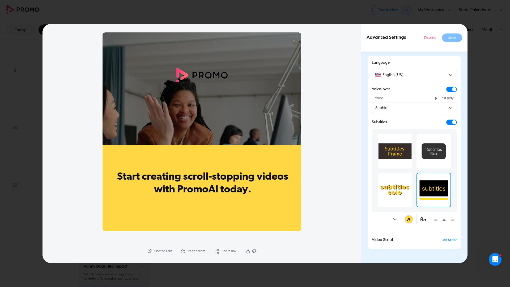Click the info icon on Funny Dogs card
The width and height of the screenshot is (510, 287).
(142, 267)
